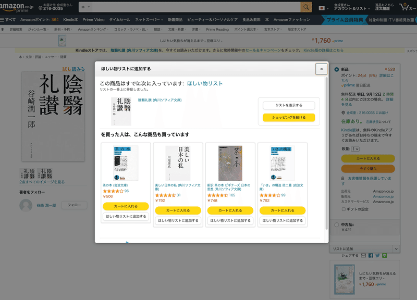Share on Twitter icon
Image resolution: width=417 pixels, height=300 pixels.
click(377, 255)
